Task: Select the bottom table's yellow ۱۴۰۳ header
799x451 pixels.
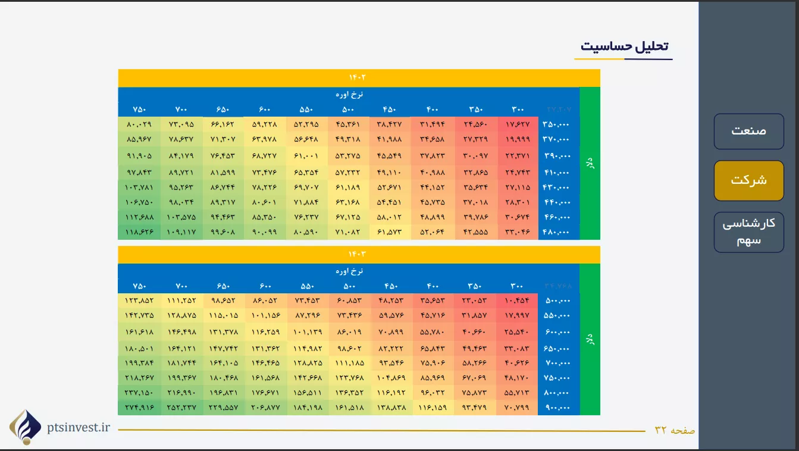Action: (359, 255)
